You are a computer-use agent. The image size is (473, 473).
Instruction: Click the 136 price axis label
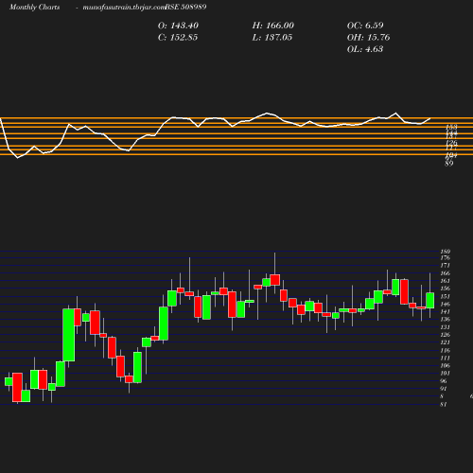tap(445, 319)
